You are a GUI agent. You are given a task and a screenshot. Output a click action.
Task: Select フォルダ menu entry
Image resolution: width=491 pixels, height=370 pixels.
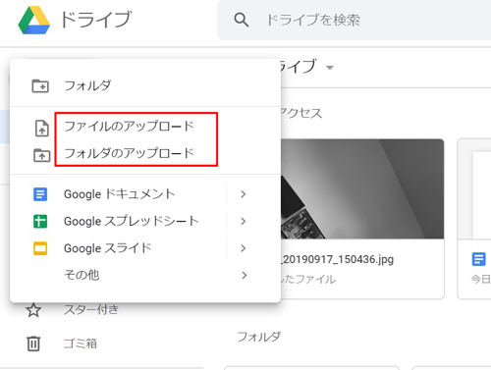(x=145, y=85)
